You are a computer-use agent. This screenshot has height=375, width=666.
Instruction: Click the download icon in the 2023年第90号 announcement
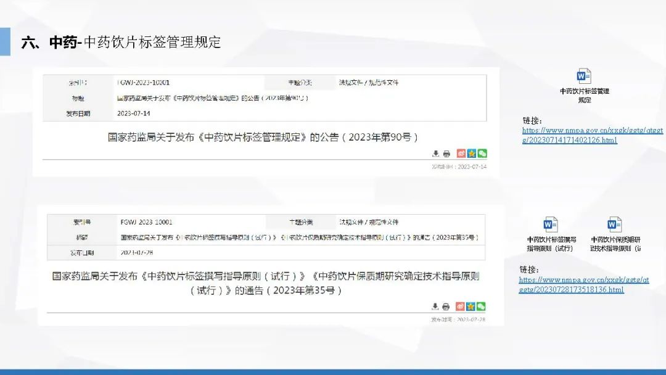tap(435, 154)
